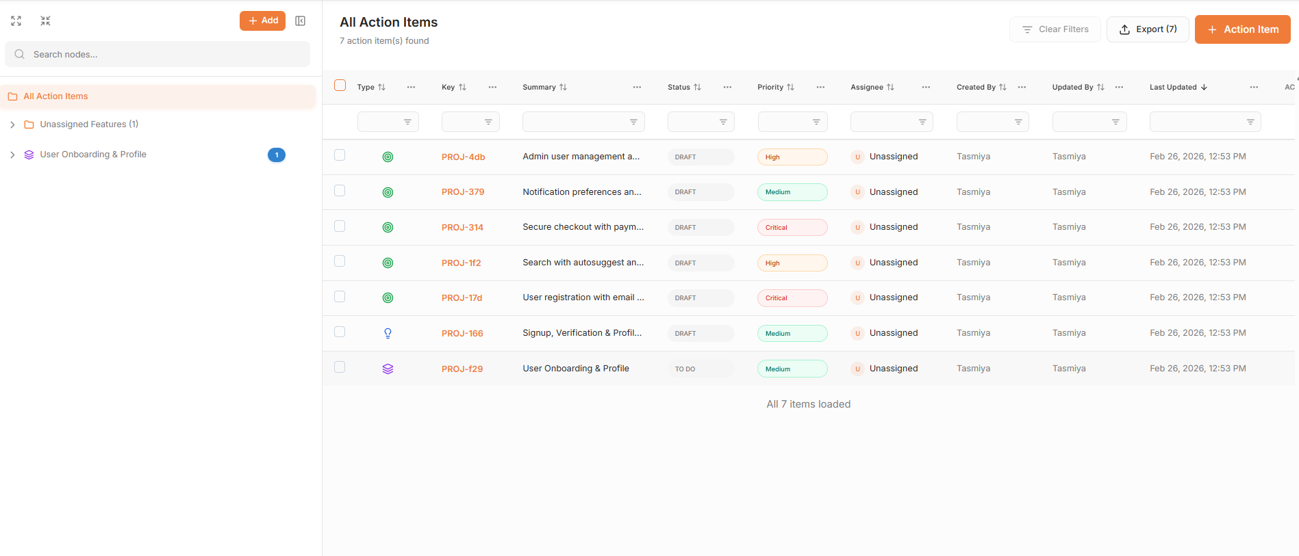Click lightbulb type icon for PROJ-166
The height and width of the screenshot is (556, 1299).
388,333
